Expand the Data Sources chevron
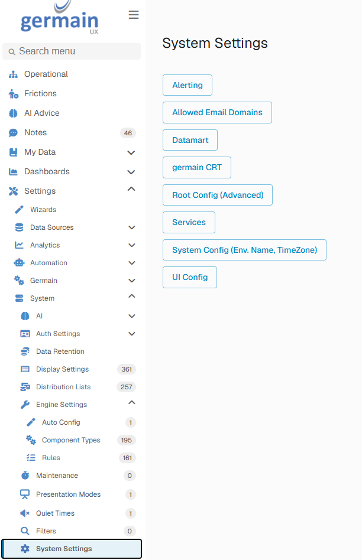 [x=132, y=227]
